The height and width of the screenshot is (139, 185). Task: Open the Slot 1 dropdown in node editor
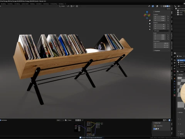click(61, 120)
